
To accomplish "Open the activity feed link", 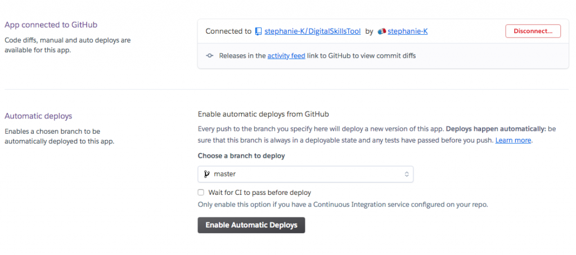I will (x=286, y=56).
